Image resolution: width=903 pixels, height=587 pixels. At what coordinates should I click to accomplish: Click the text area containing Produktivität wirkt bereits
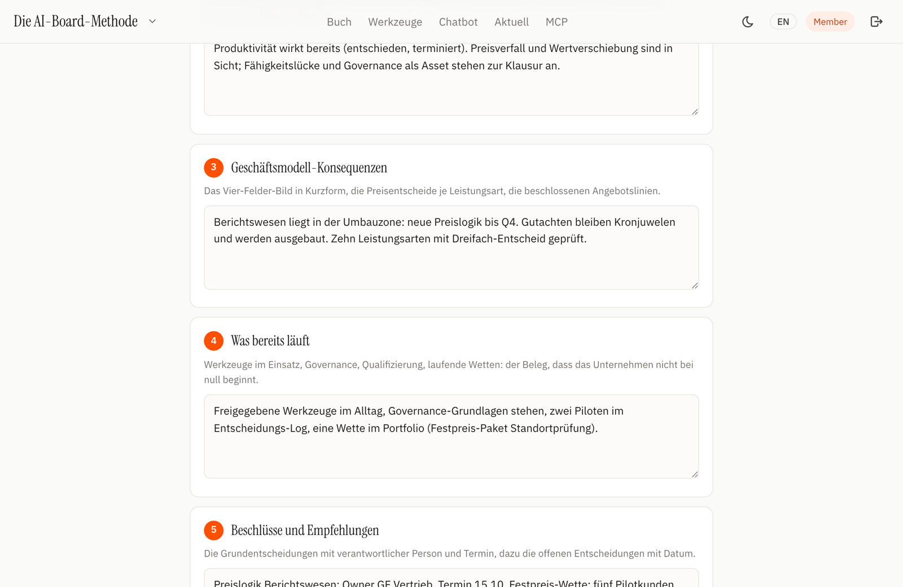451,79
